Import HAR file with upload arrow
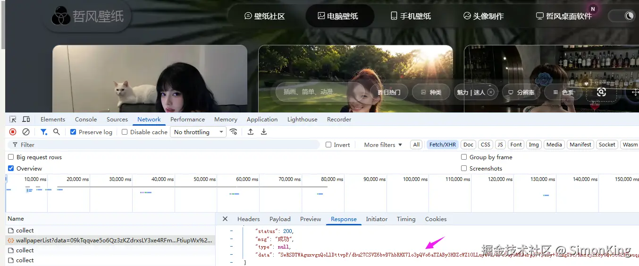The image size is (639, 266). click(x=251, y=132)
